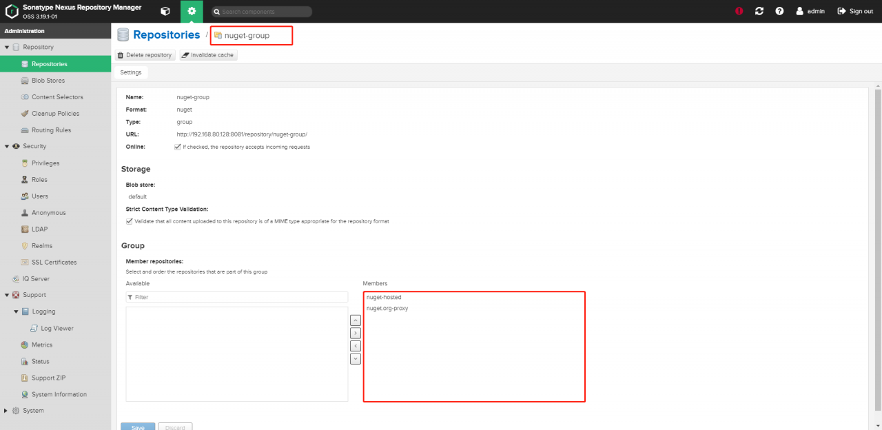Collapse the Support tree section

point(7,296)
